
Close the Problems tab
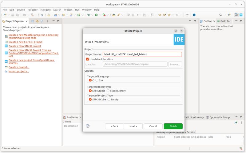click(x=80, y=118)
